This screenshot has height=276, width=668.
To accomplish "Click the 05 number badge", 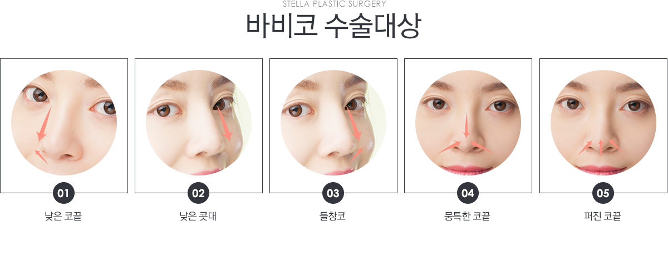I will point(603,193).
